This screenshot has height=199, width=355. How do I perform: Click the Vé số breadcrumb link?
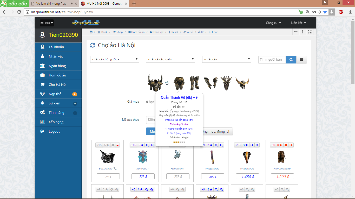tap(188, 32)
